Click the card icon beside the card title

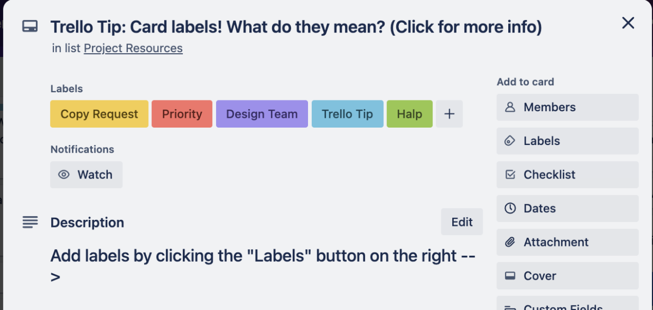pyautogui.click(x=30, y=27)
